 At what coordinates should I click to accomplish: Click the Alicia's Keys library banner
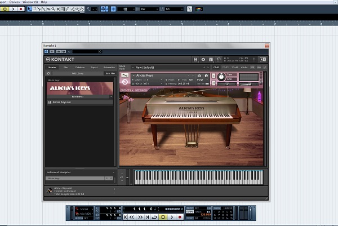coord(80,88)
